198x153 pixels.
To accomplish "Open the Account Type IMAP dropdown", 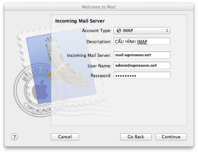I will point(142,31).
